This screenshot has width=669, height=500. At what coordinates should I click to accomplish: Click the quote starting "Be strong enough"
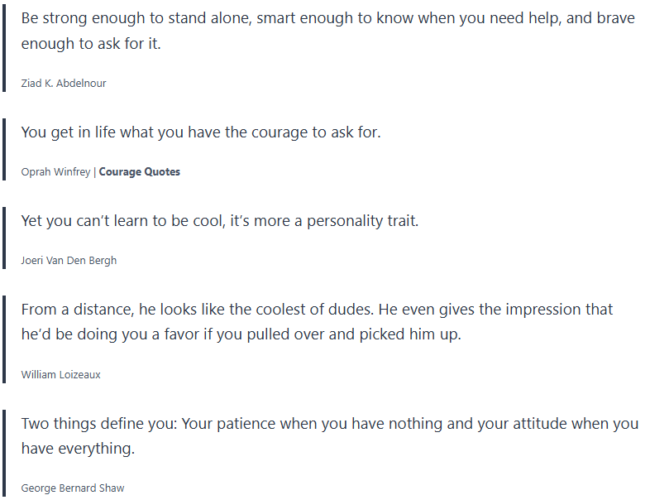[327, 17]
